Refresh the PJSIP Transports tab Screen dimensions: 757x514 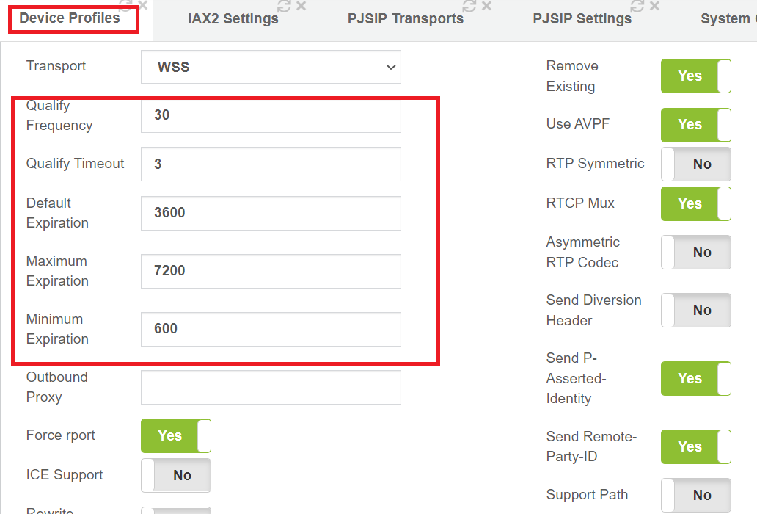point(469,6)
